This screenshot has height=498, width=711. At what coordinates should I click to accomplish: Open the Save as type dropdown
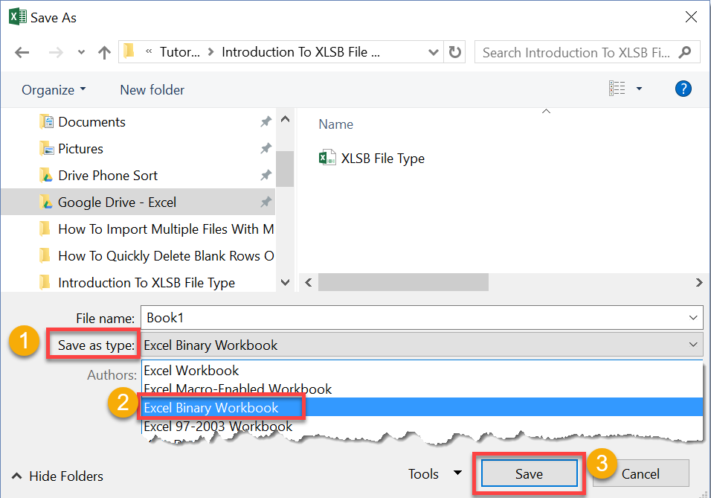pos(692,345)
